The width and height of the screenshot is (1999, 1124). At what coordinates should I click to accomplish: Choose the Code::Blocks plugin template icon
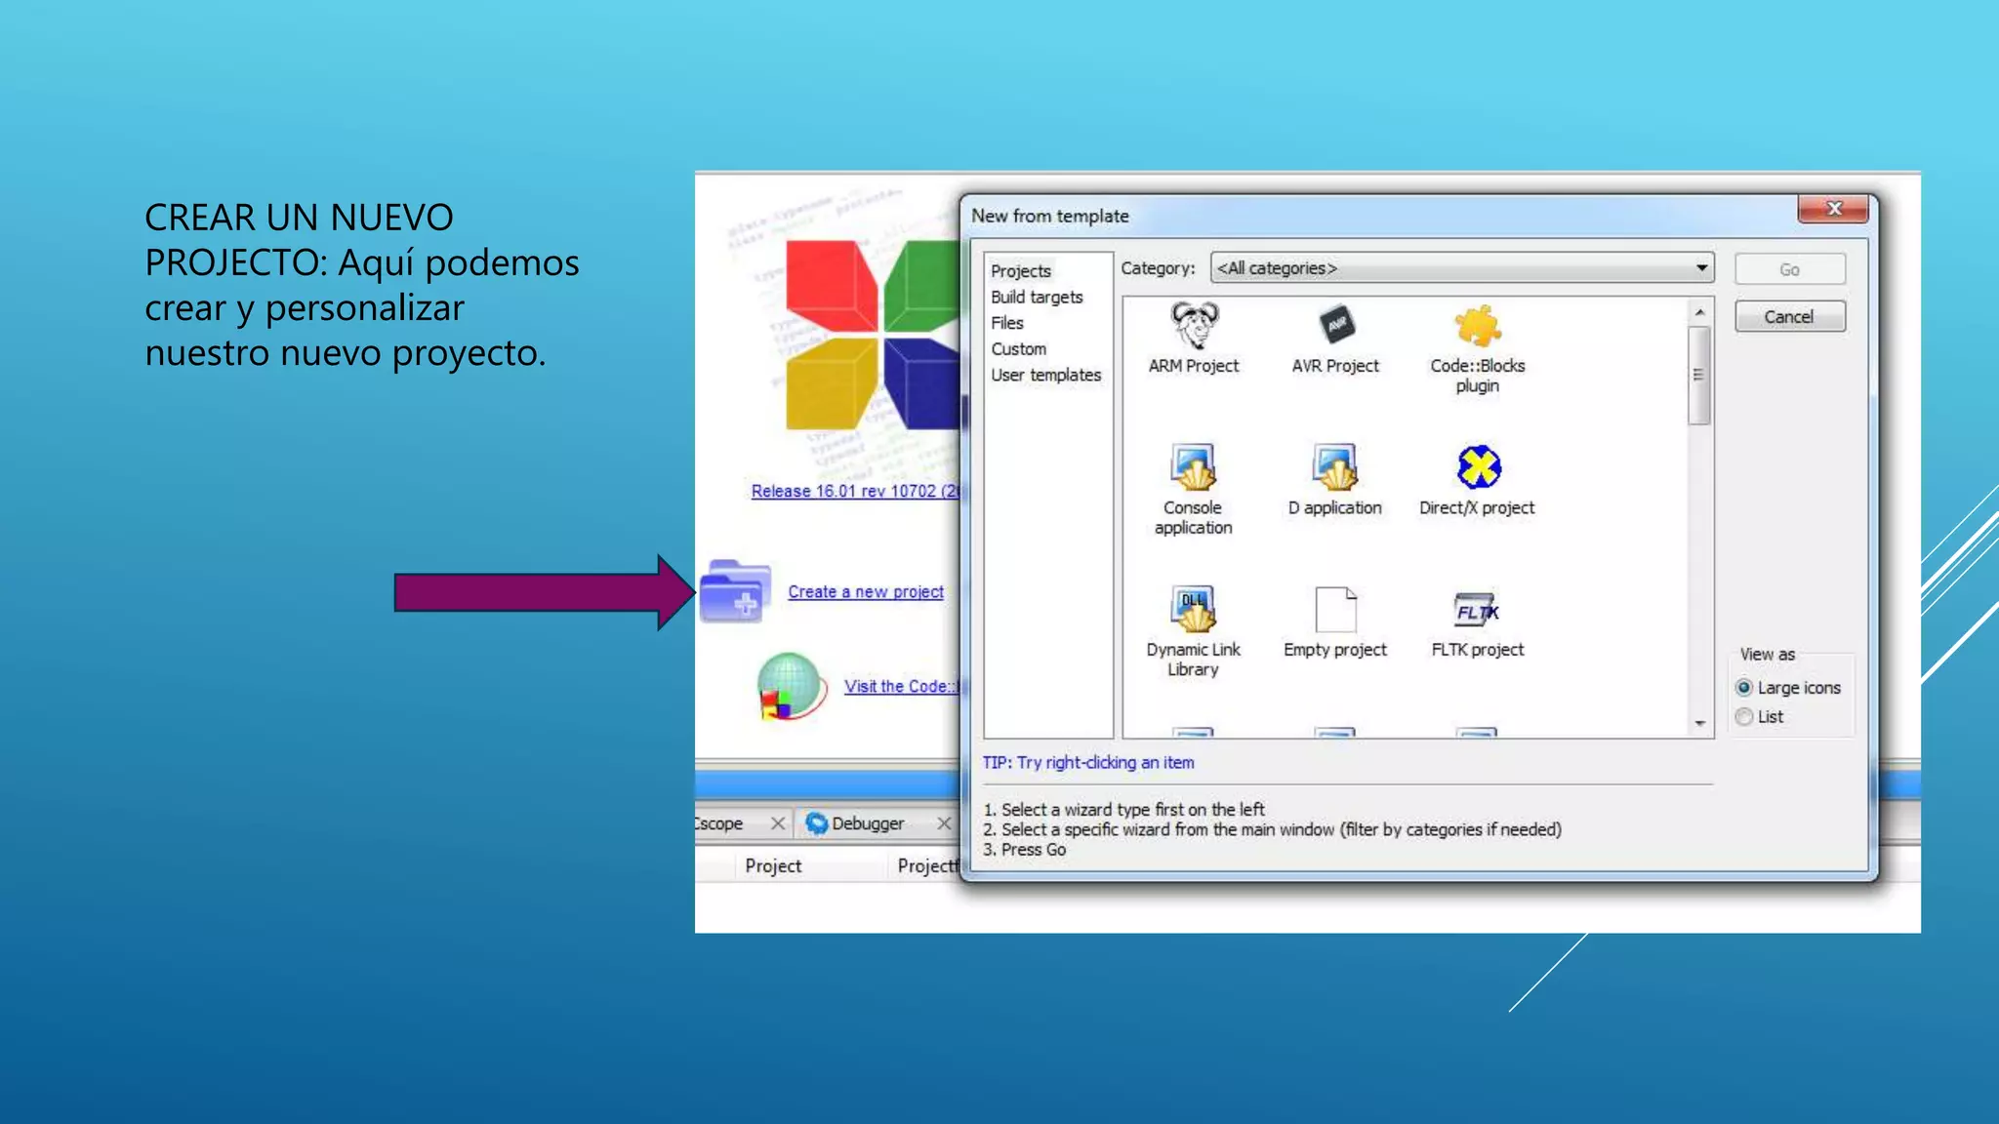point(1477,327)
